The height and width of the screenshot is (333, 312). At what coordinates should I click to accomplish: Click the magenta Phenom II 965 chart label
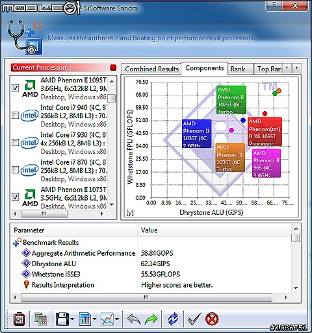point(266,163)
